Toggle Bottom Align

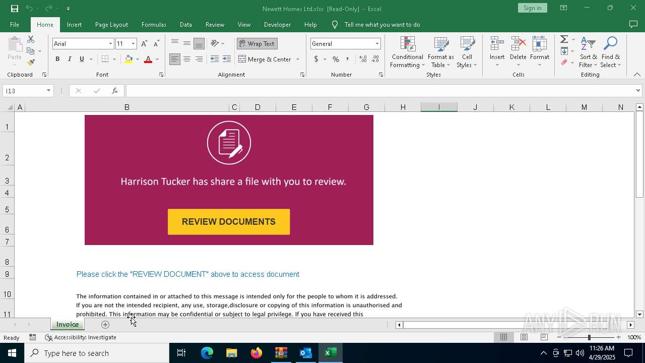[x=199, y=43]
